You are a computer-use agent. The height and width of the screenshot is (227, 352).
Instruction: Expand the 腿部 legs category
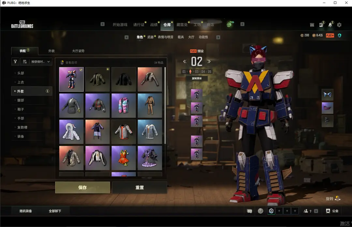point(32,100)
